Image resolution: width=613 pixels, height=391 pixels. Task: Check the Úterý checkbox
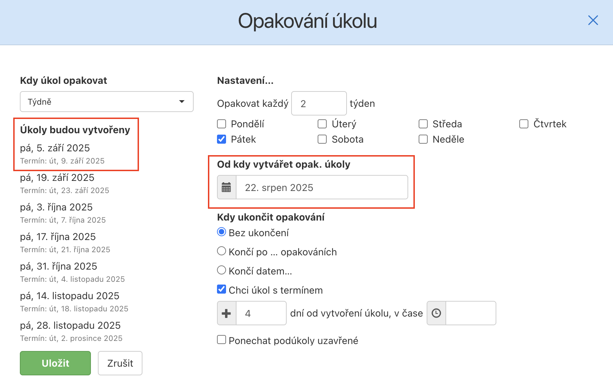[x=322, y=124]
